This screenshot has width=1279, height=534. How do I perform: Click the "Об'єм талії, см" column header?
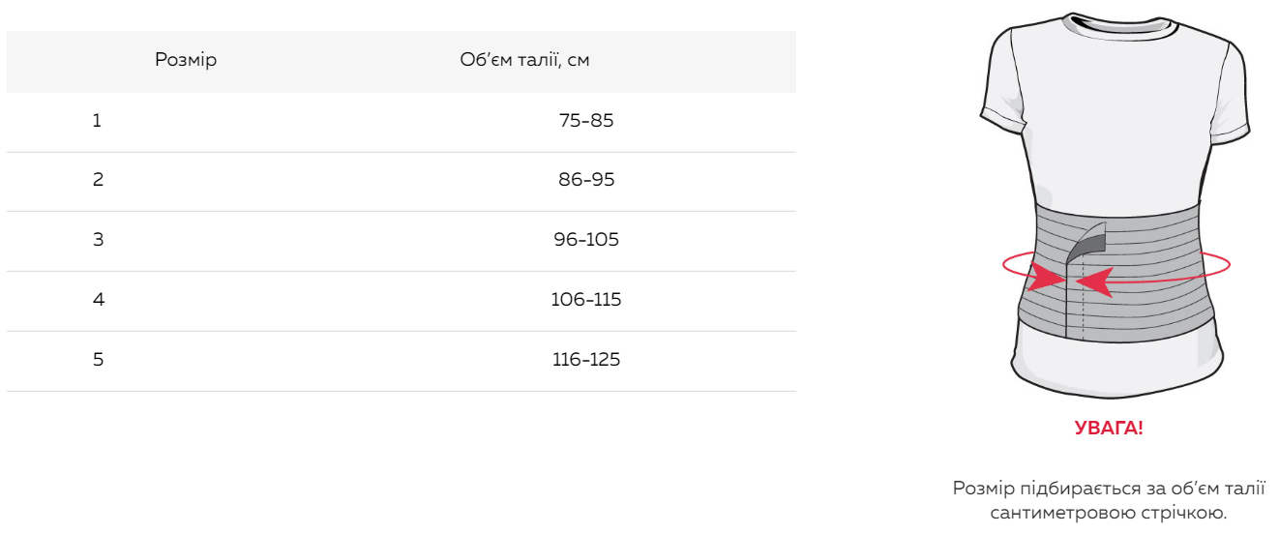[x=524, y=61]
